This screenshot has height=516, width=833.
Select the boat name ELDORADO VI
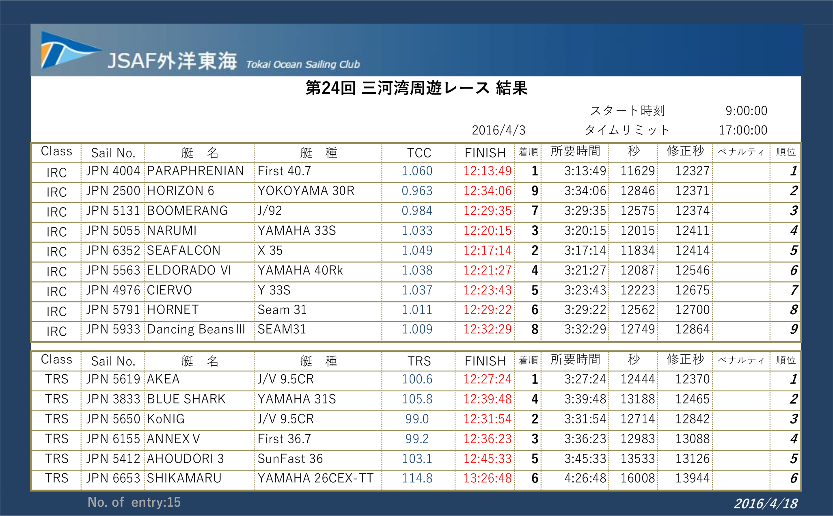tap(189, 270)
